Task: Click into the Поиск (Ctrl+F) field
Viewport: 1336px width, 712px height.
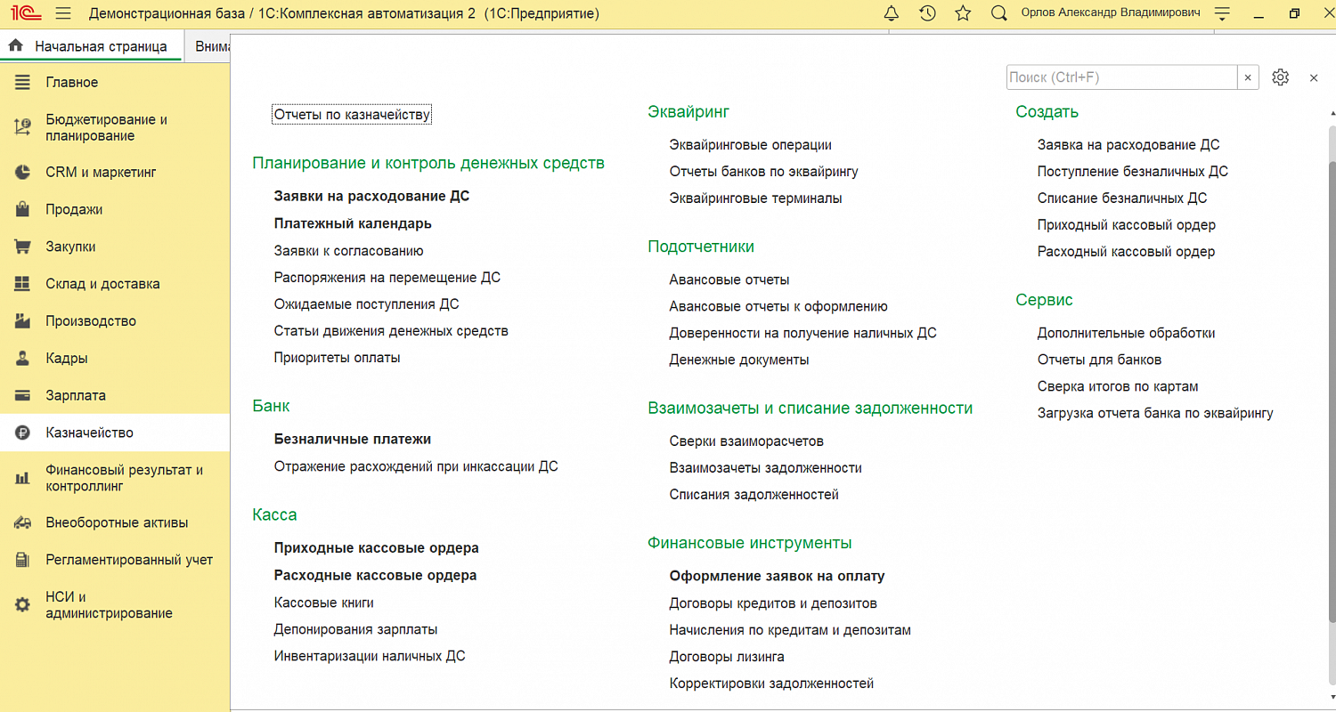Action: [x=1121, y=77]
